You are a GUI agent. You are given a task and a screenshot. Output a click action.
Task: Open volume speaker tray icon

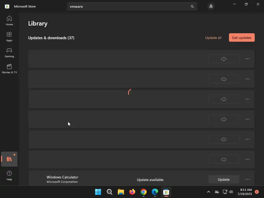[x=231, y=192]
